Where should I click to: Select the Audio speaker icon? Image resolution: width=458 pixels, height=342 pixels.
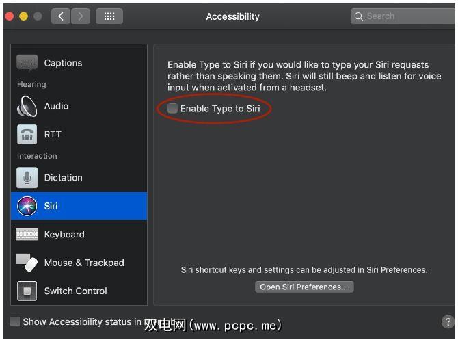[x=27, y=106]
